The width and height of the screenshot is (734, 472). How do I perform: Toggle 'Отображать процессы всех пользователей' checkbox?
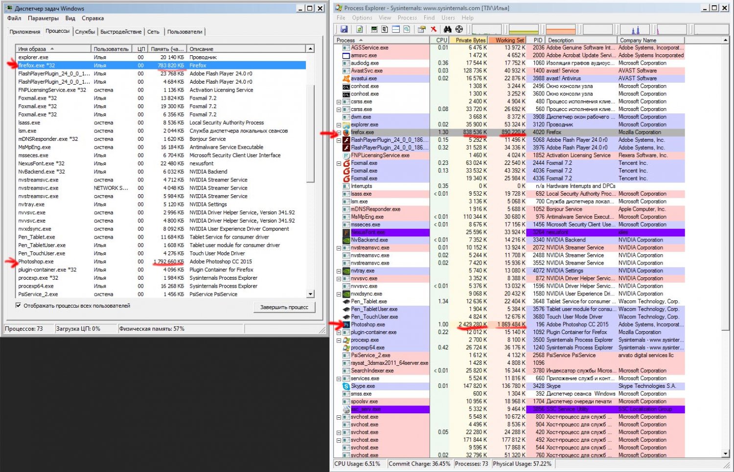pyautogui.click(x=18, y=306)
